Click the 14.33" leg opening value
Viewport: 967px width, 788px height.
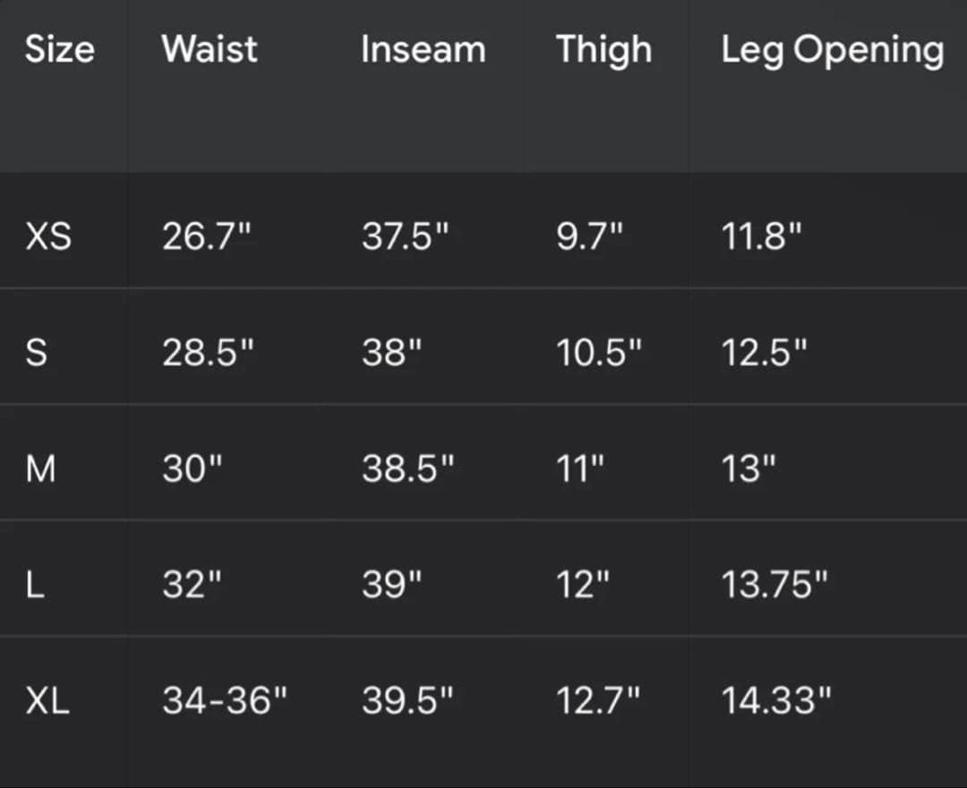[x=776, y=700]
